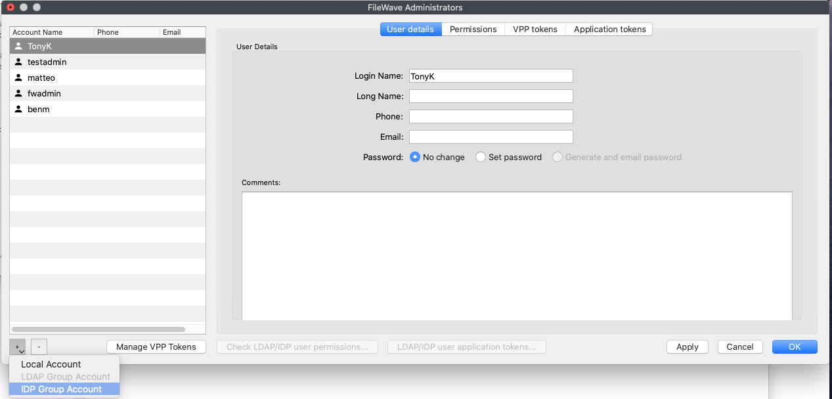Open the VPP tokens tab
Image resolution: width=832 pixels, height=399 pixels.
(535, 30)
